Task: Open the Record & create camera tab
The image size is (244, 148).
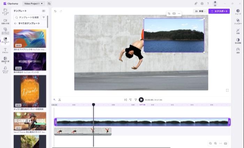Action: (x=5, y=22)
